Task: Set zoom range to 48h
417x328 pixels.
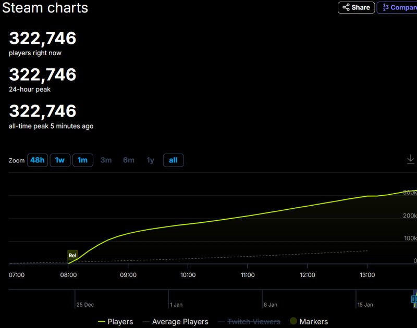Action: [x=37, y=160]
